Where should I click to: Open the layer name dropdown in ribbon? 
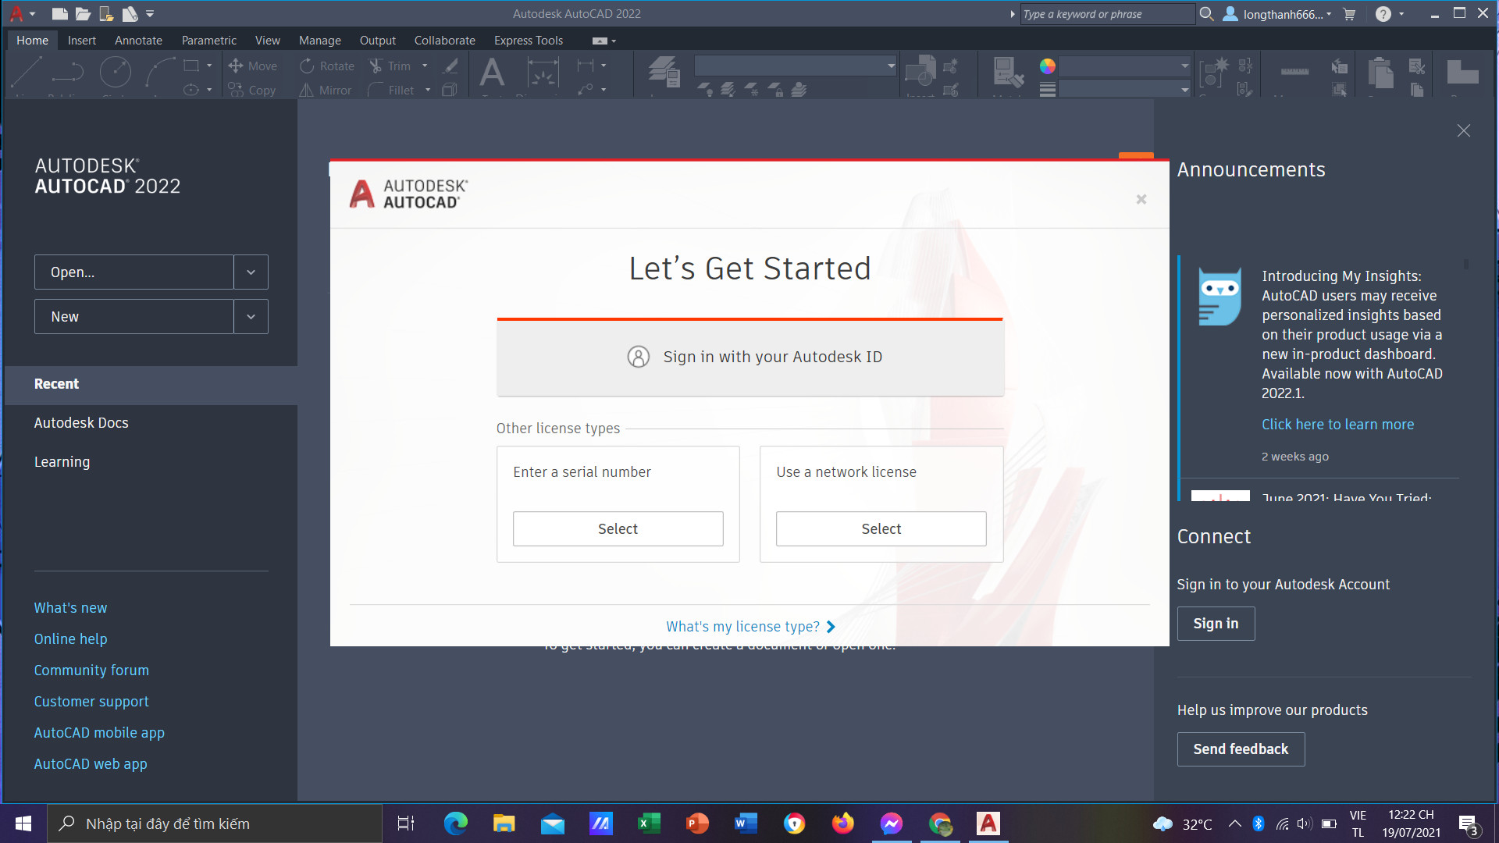tap(795, 66)
